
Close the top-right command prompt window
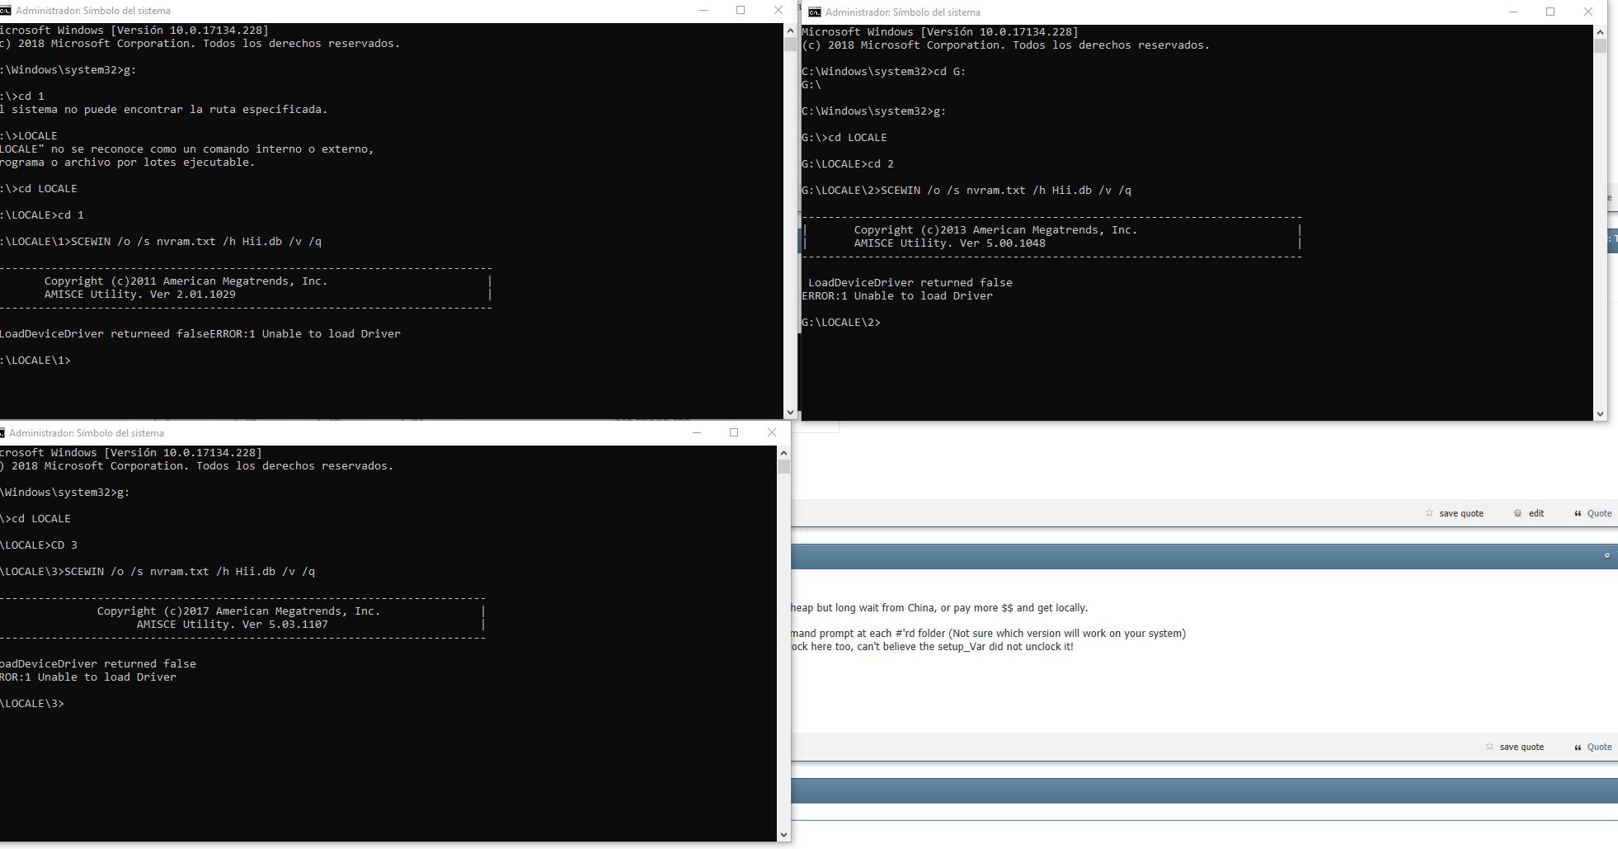pyautogui.click(x=1588, y=12)
